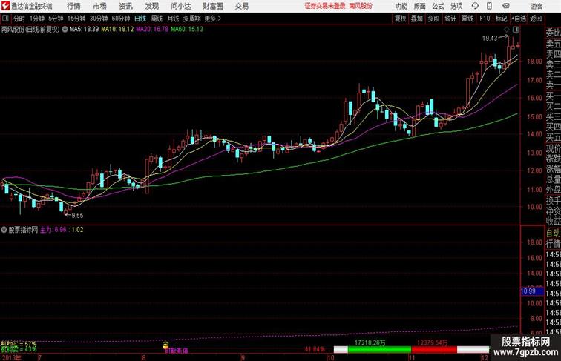Click the 自动 label in right panel
Image resolution: width=561 pixels, height=361 pixels.
pyautogui.click(x=553, y=234)
